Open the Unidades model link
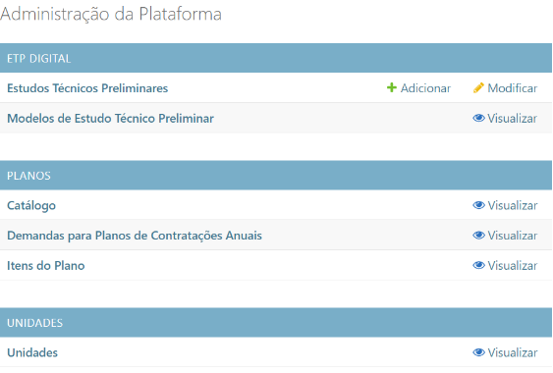 [32, 352]
